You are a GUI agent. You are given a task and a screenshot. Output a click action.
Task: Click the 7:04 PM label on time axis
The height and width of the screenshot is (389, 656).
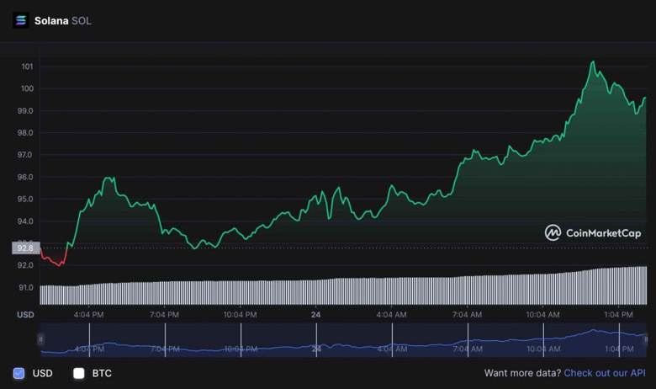164,314
